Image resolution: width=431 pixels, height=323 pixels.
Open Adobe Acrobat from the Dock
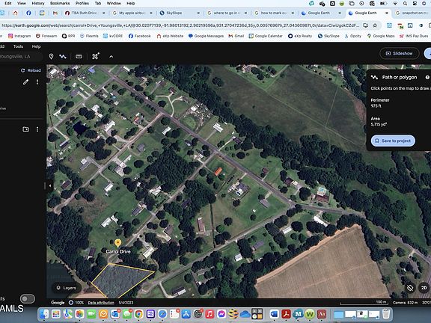pyautogui.click(x=286, y=314)
